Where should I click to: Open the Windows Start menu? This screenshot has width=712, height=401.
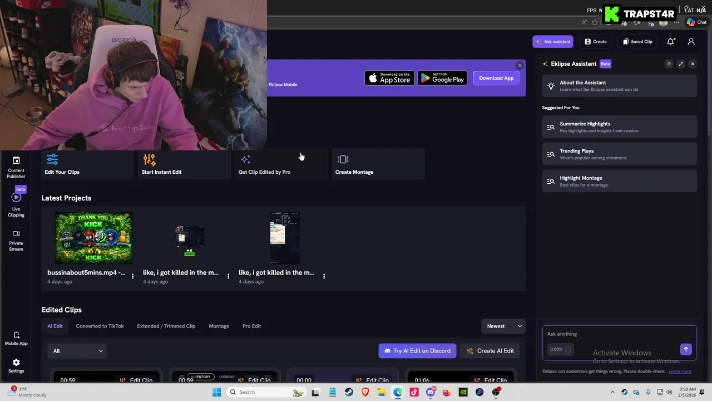(216, 392)
